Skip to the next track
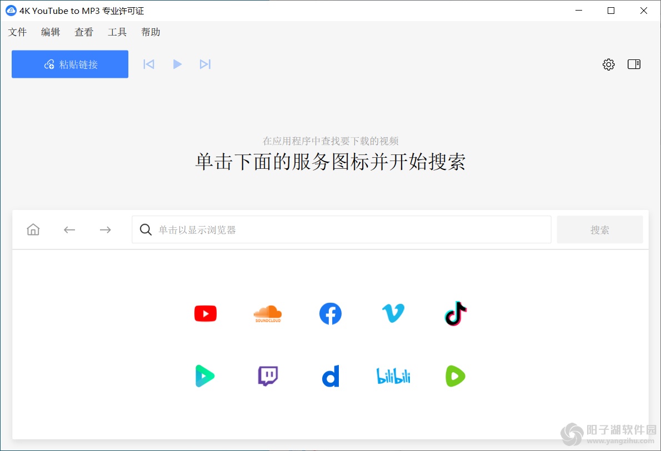The height and width of the screenshot is (451, 661). (x=206, y=64)
